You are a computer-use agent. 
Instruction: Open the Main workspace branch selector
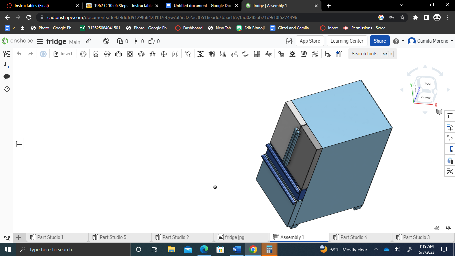coord(75,42)
